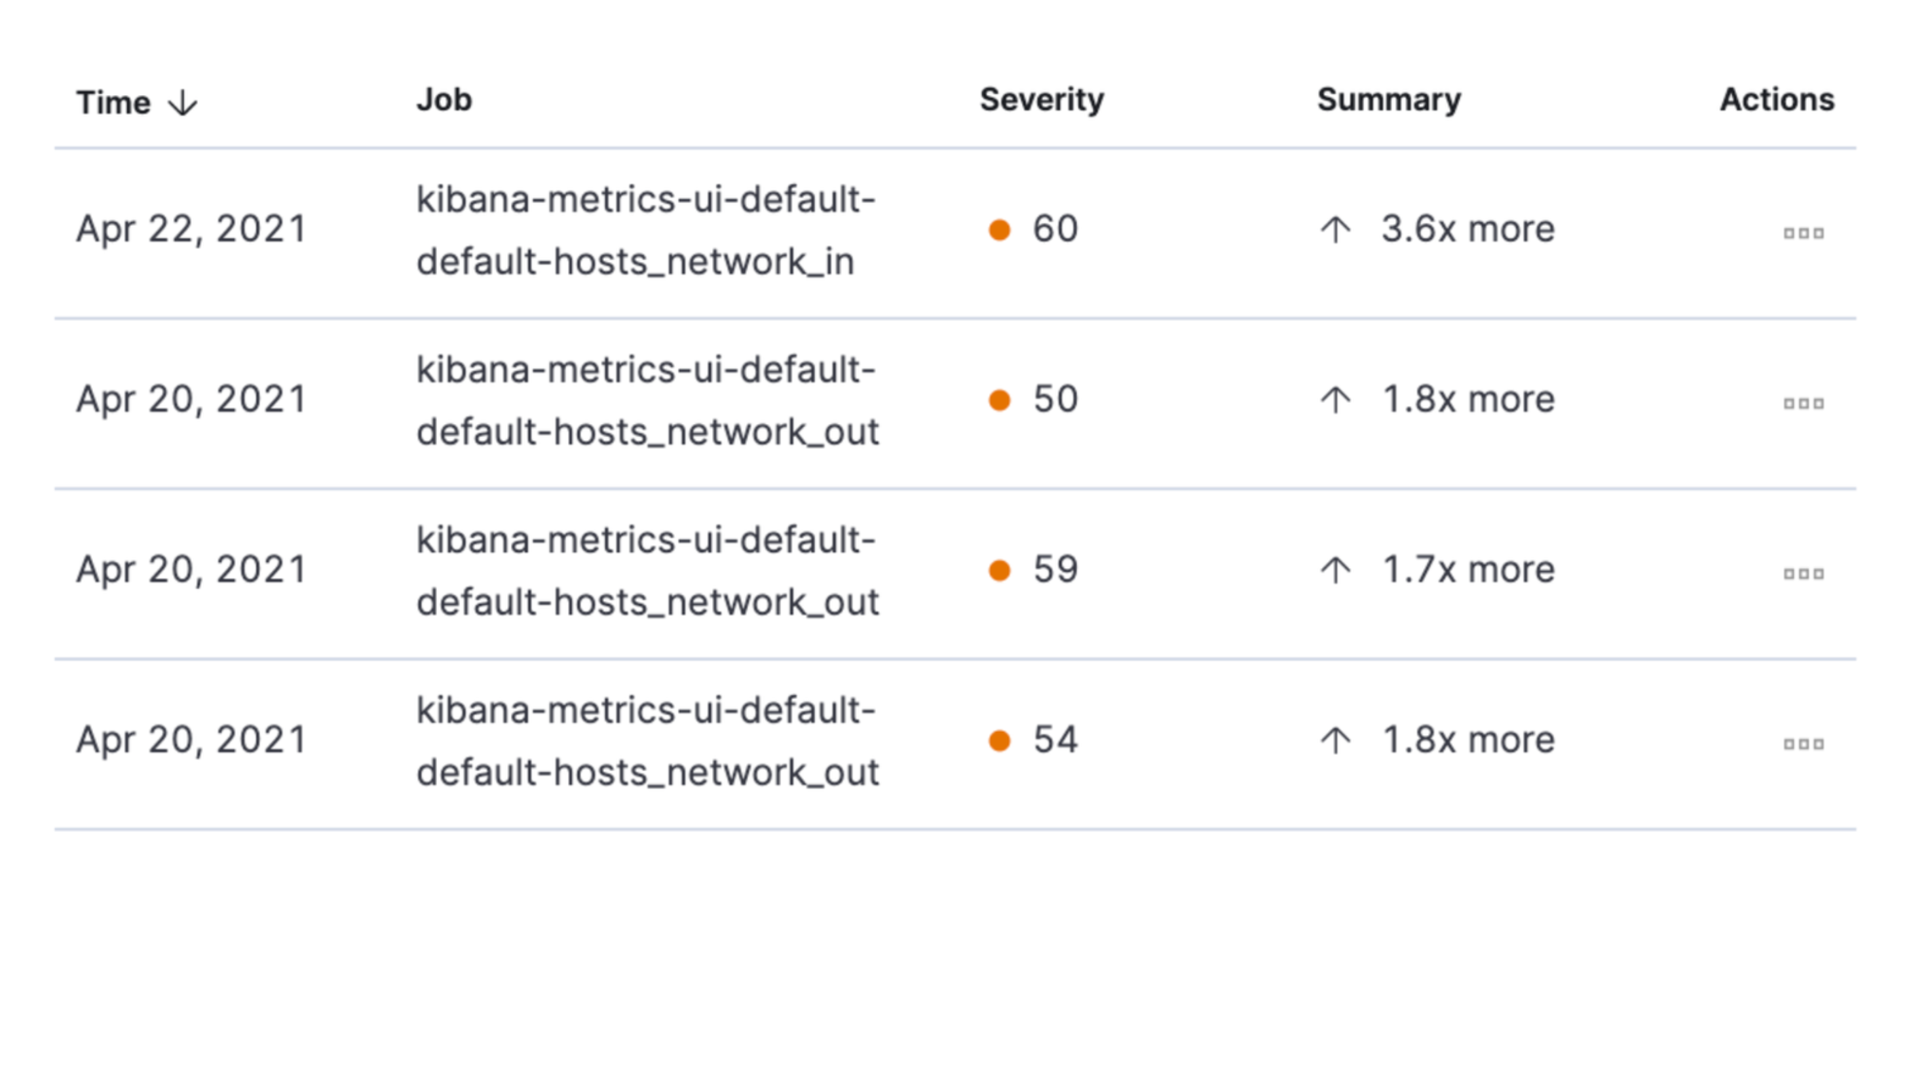Screen dimensions: 1913x1066
Task: Click the orange severity dot beside 50
Action: point(1000,400)
